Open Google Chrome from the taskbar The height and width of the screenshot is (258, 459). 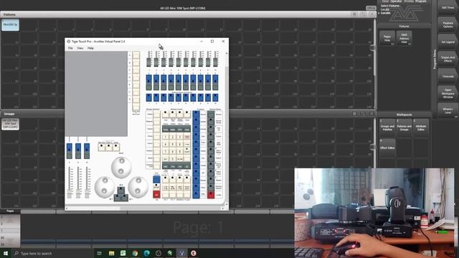click(135, 253)
